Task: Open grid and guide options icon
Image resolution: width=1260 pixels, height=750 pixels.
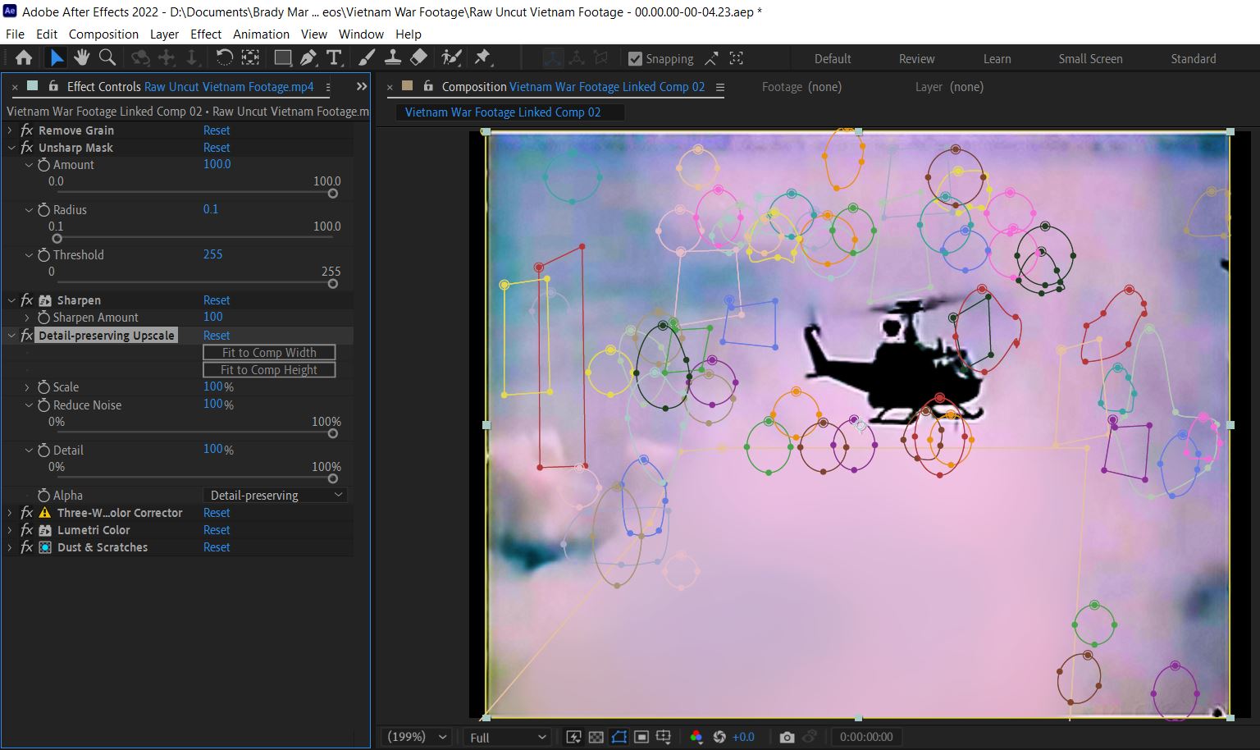Action: [664, 737]
